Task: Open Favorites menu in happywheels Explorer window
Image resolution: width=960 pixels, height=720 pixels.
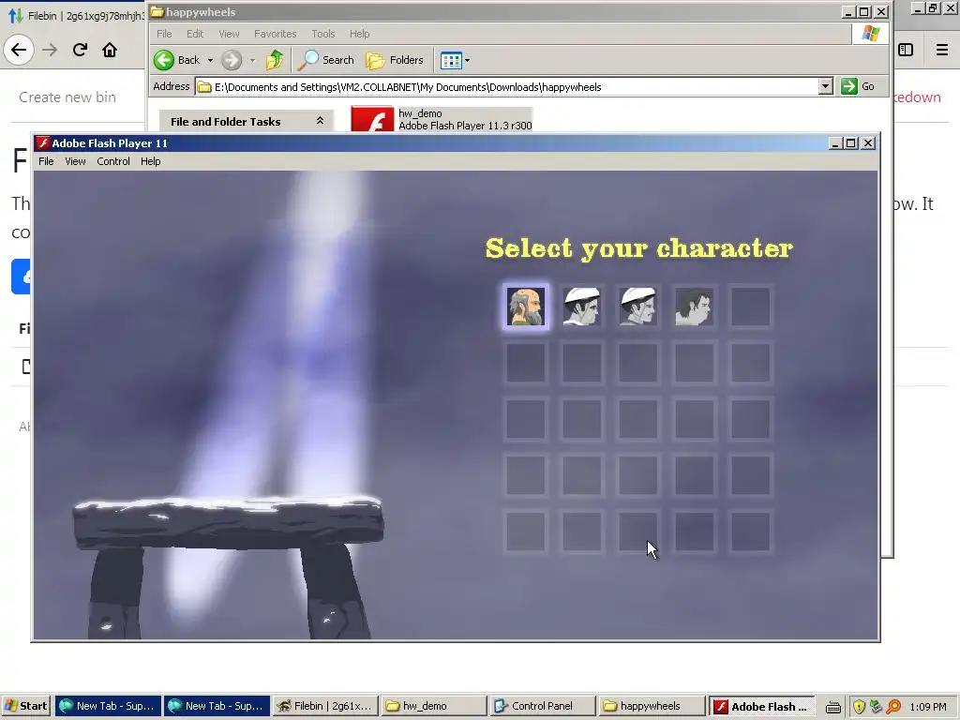Action: 275,34
